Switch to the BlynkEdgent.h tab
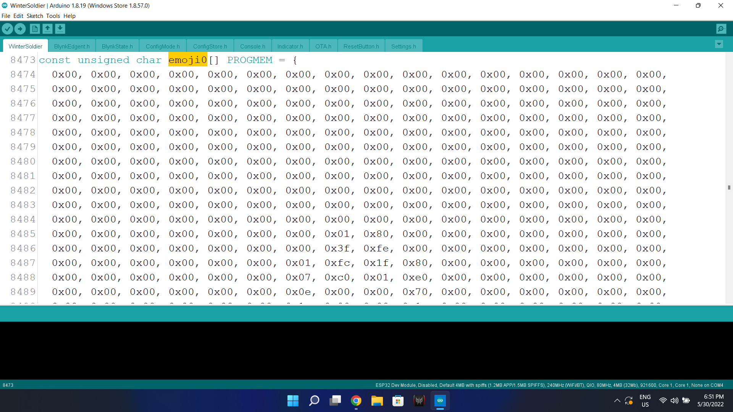Image resolution: width=733 pixels, height=412 pixels. 71,46
